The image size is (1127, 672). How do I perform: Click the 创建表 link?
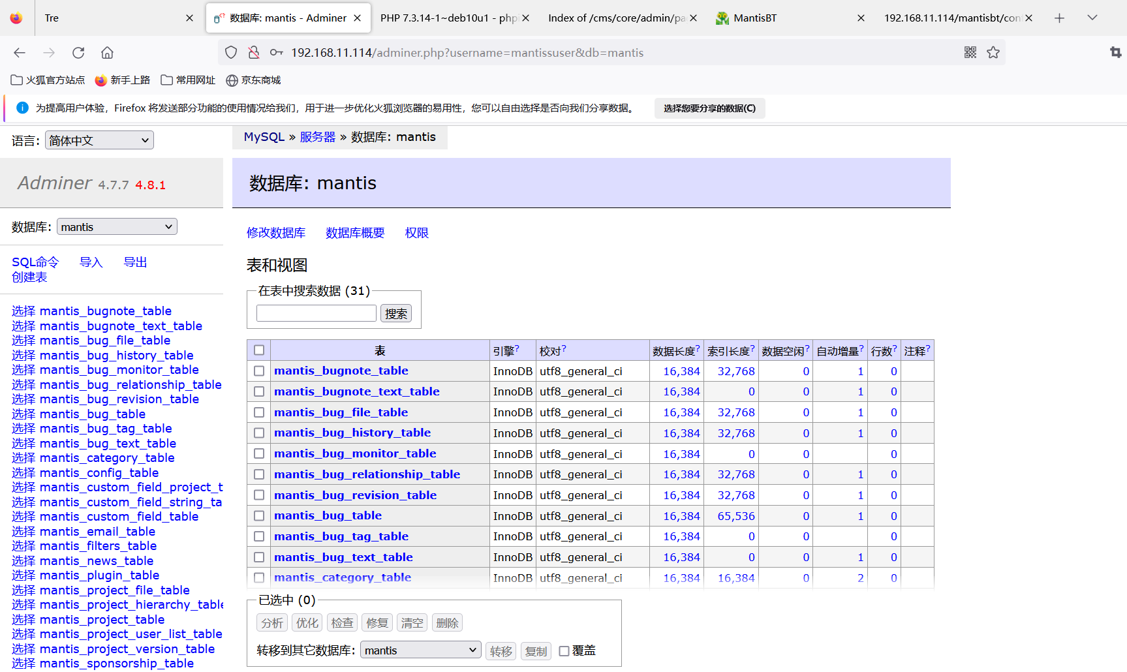click(29, 277)
